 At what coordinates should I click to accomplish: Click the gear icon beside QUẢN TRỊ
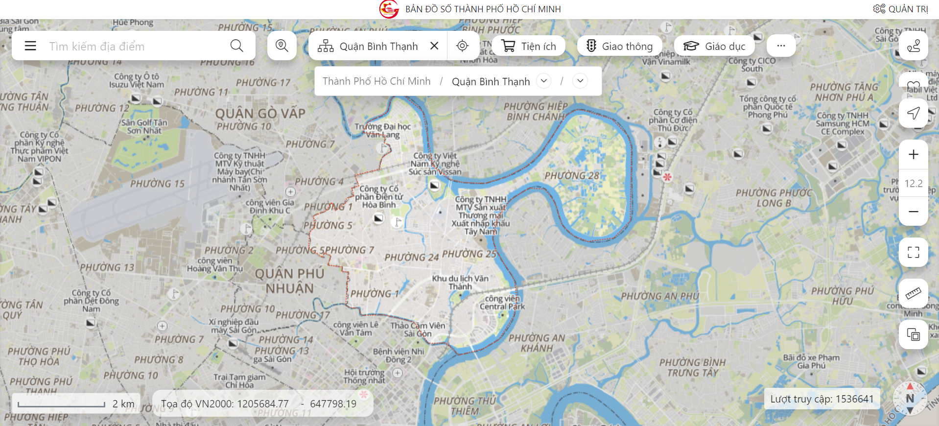coord(879,9)
